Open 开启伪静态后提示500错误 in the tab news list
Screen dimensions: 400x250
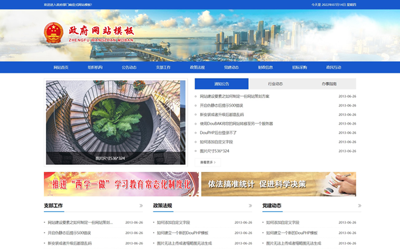point(221,105)
